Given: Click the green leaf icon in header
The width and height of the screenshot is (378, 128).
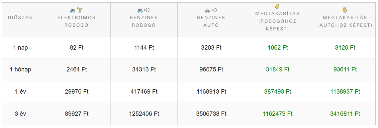Looking at the screenshot, I should [80, 10].
